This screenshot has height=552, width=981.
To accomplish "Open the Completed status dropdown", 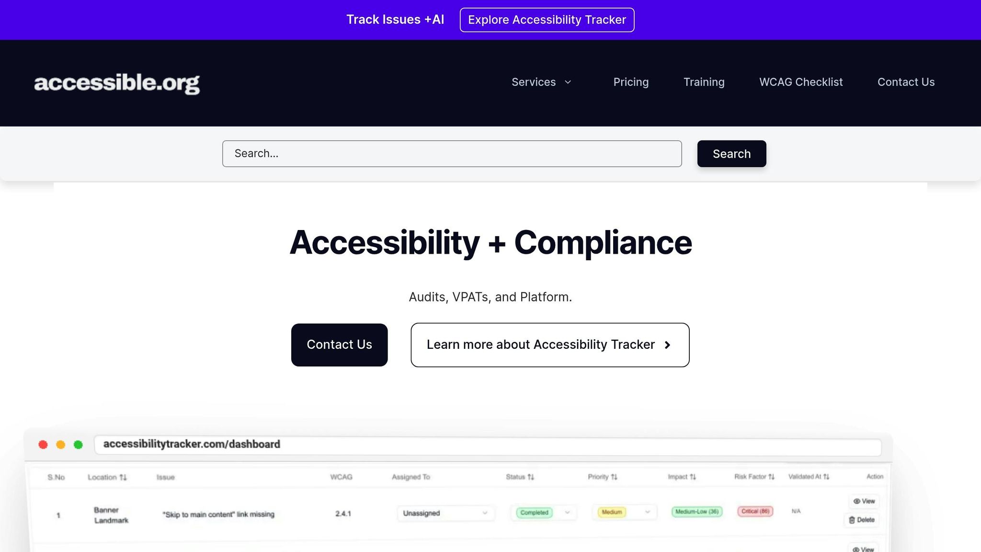I will coord(543,513).
